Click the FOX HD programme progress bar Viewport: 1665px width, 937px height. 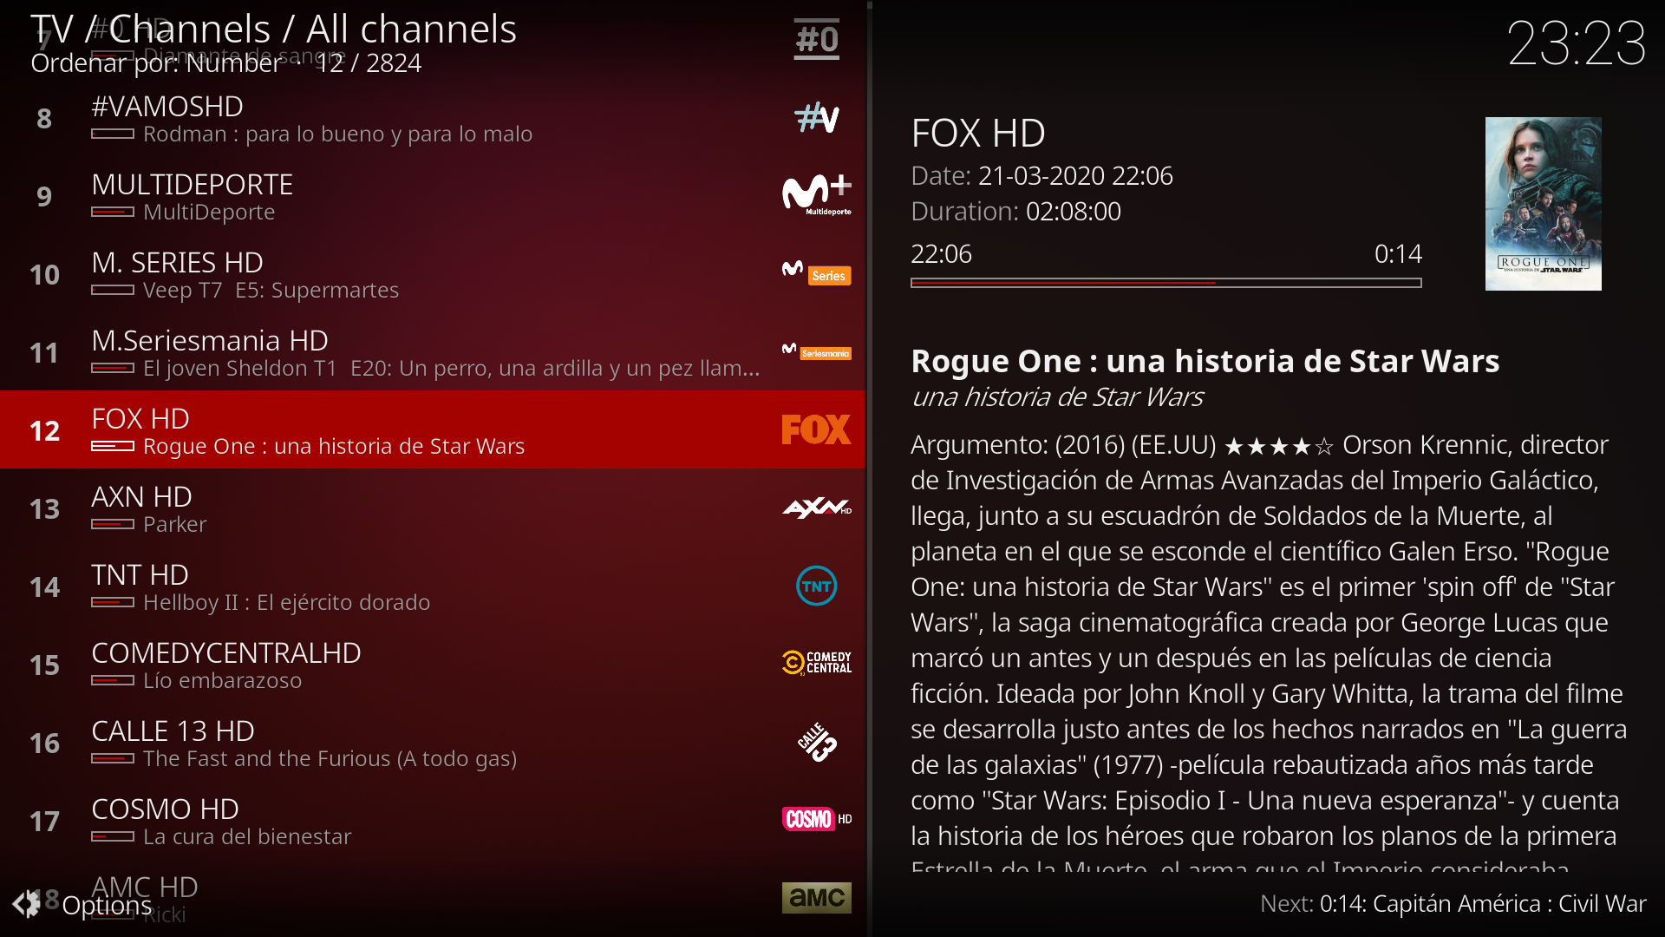tap(1165, 283)
